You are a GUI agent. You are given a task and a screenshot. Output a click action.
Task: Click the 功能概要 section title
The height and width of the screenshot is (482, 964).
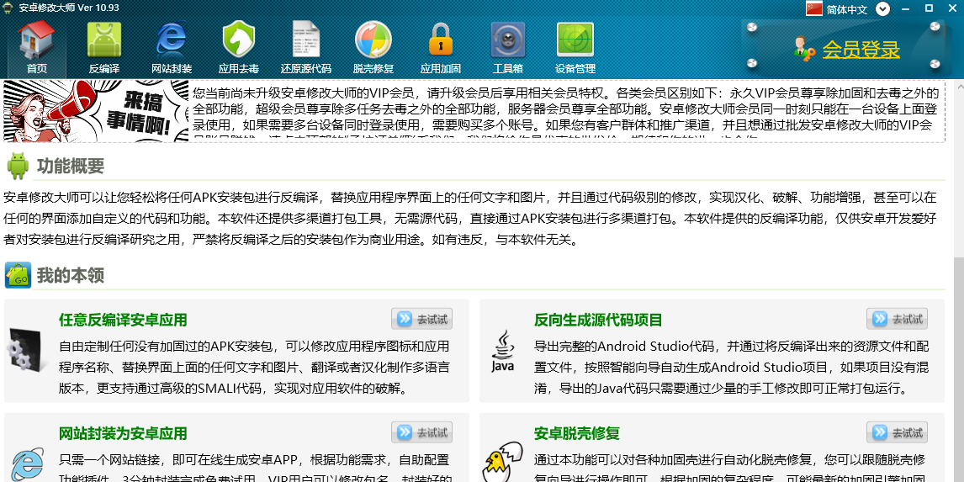pos(71,166)
